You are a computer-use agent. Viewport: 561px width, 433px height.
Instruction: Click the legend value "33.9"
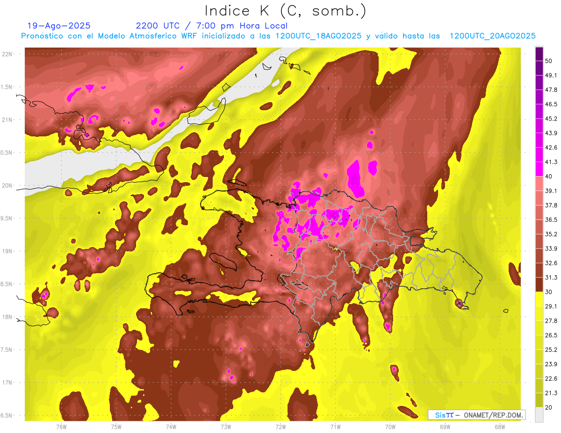pyautogui.click(x=552, y=248)
